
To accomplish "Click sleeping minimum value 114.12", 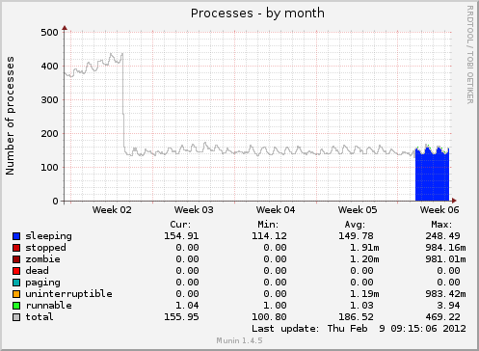I will 269,236.
